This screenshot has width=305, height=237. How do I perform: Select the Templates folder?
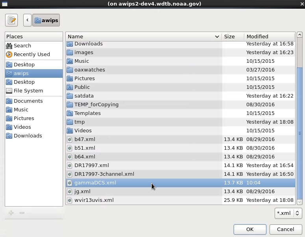180,113
